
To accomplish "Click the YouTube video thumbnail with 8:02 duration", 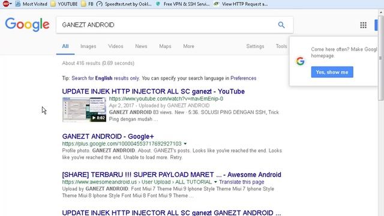I will point(84,109).
